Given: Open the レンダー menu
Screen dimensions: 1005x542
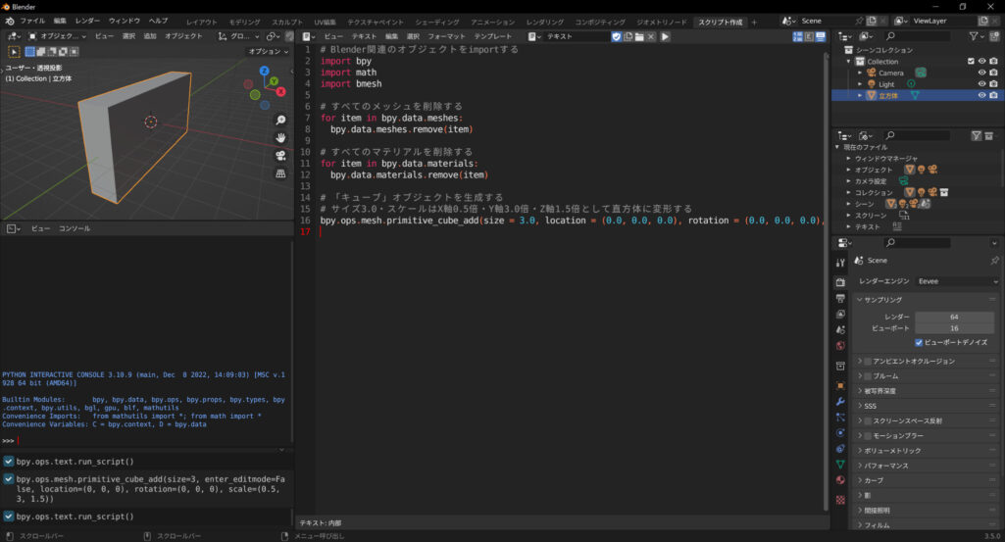Looking at the screenshot, I should [x=87, y=22].
